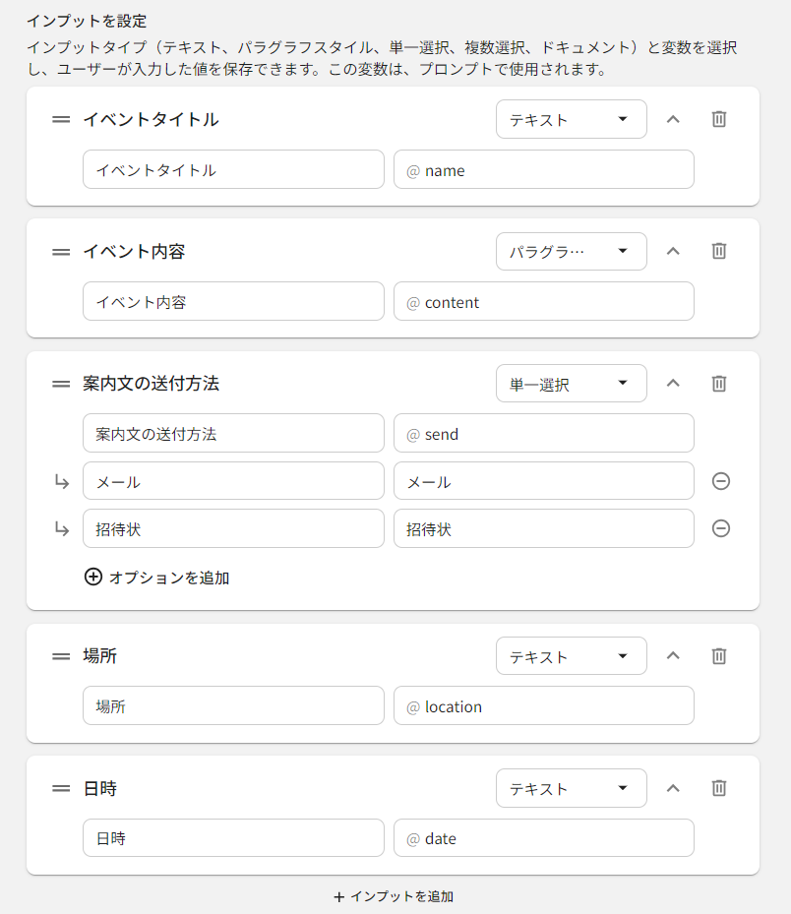Image resolution: width=791 pixels, height=914 pixels.
Task: Remove the 招待状 option with minus icon
Action: tap(720, 528)
